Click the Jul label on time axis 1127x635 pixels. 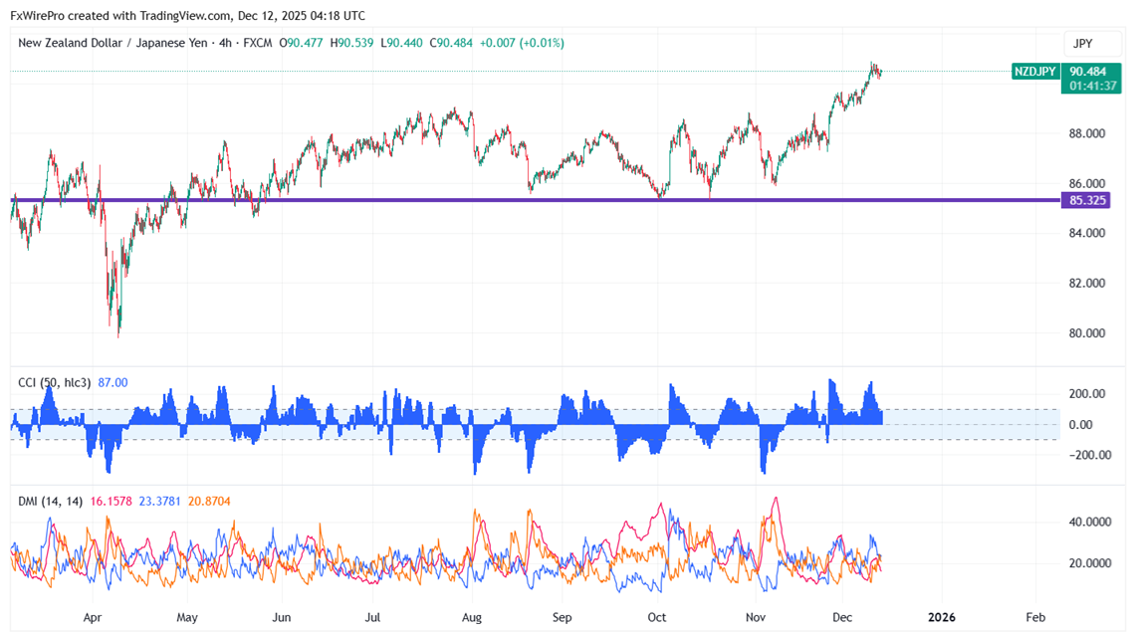point(372,618)
